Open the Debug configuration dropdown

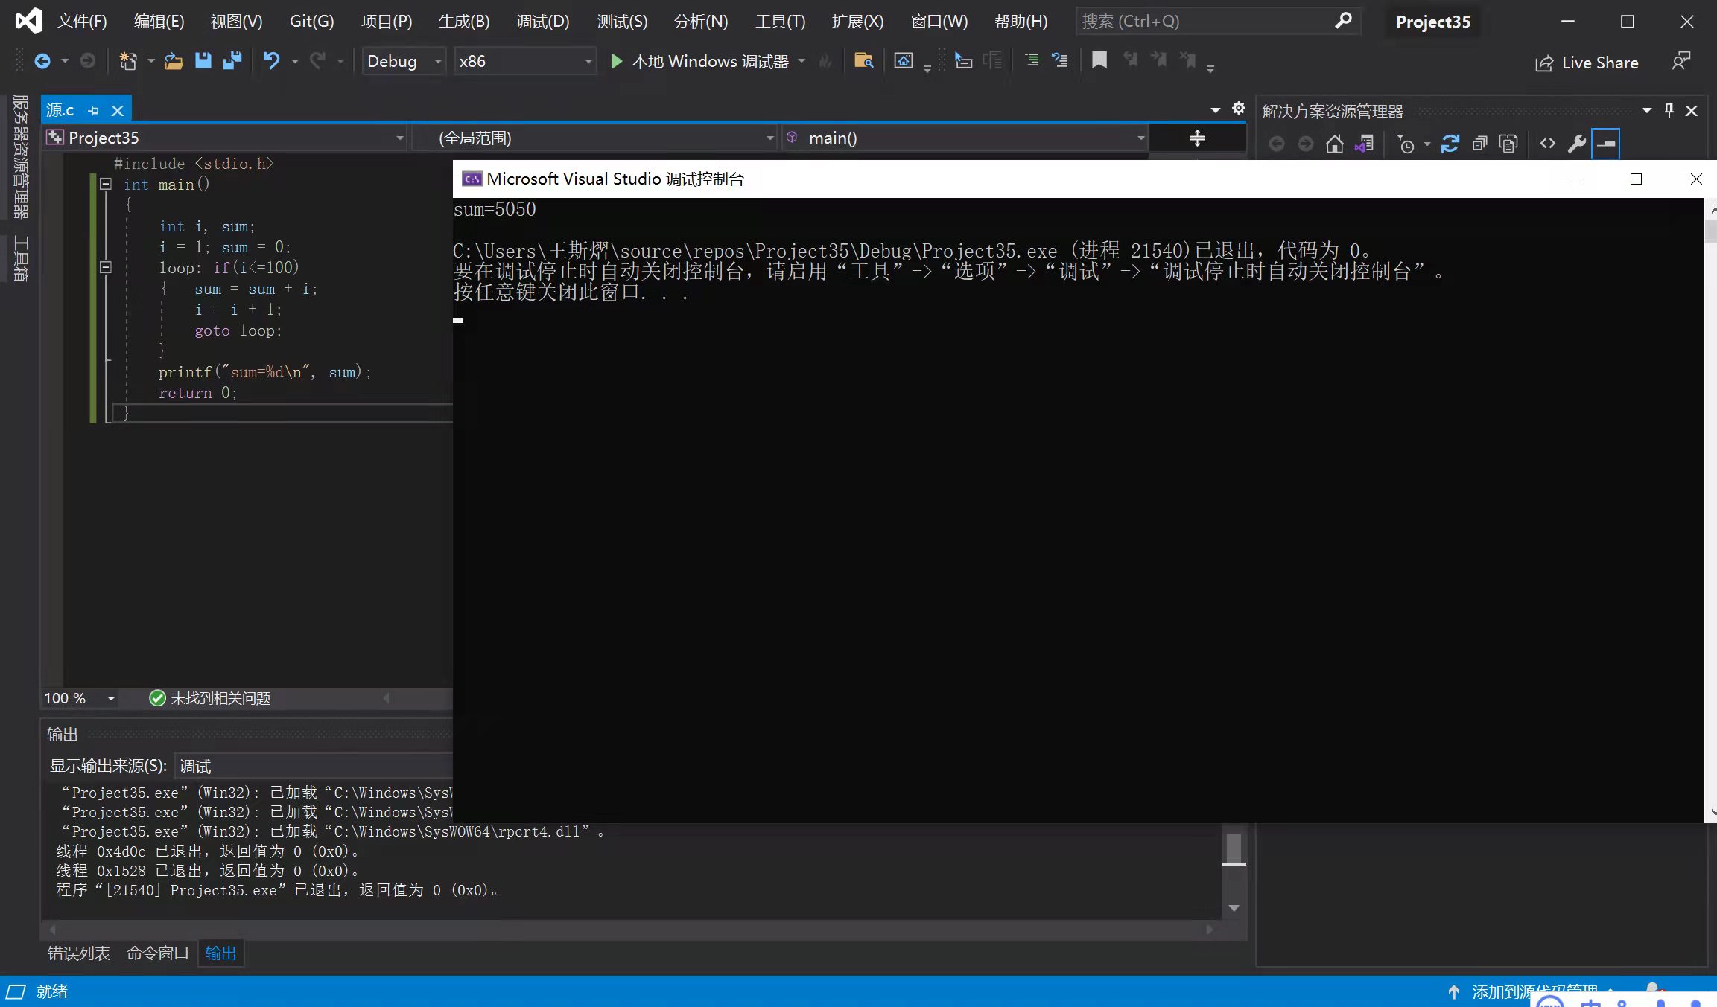(x=437, y=61)
